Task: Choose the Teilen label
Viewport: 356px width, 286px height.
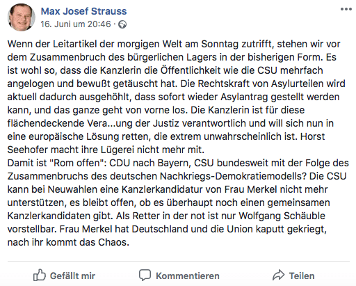Action: (302, 276)
